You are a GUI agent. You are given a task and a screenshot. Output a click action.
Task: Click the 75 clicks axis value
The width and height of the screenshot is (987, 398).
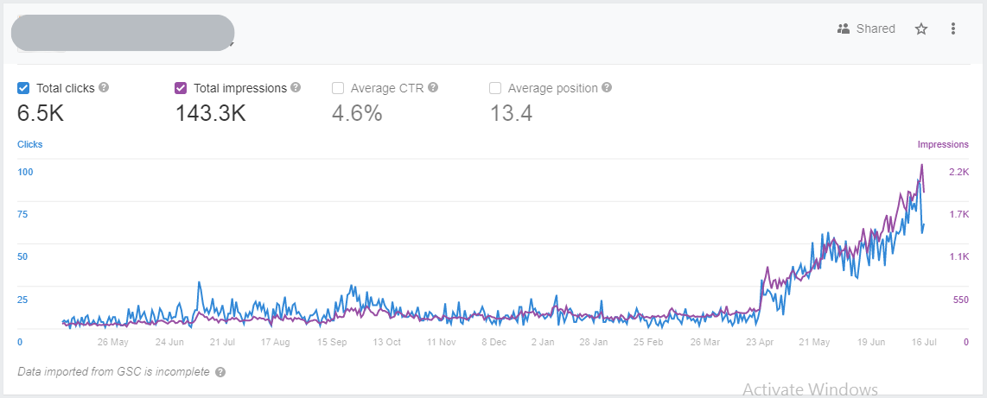(22, 214)
